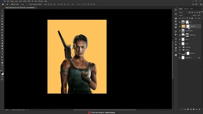
Task: Select the Magic Wand tool
Action: (2, 19)
